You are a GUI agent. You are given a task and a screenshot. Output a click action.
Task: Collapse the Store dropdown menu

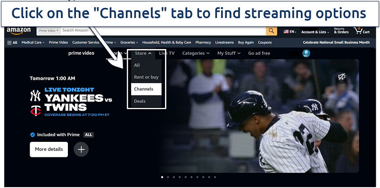tap(143, 53)
